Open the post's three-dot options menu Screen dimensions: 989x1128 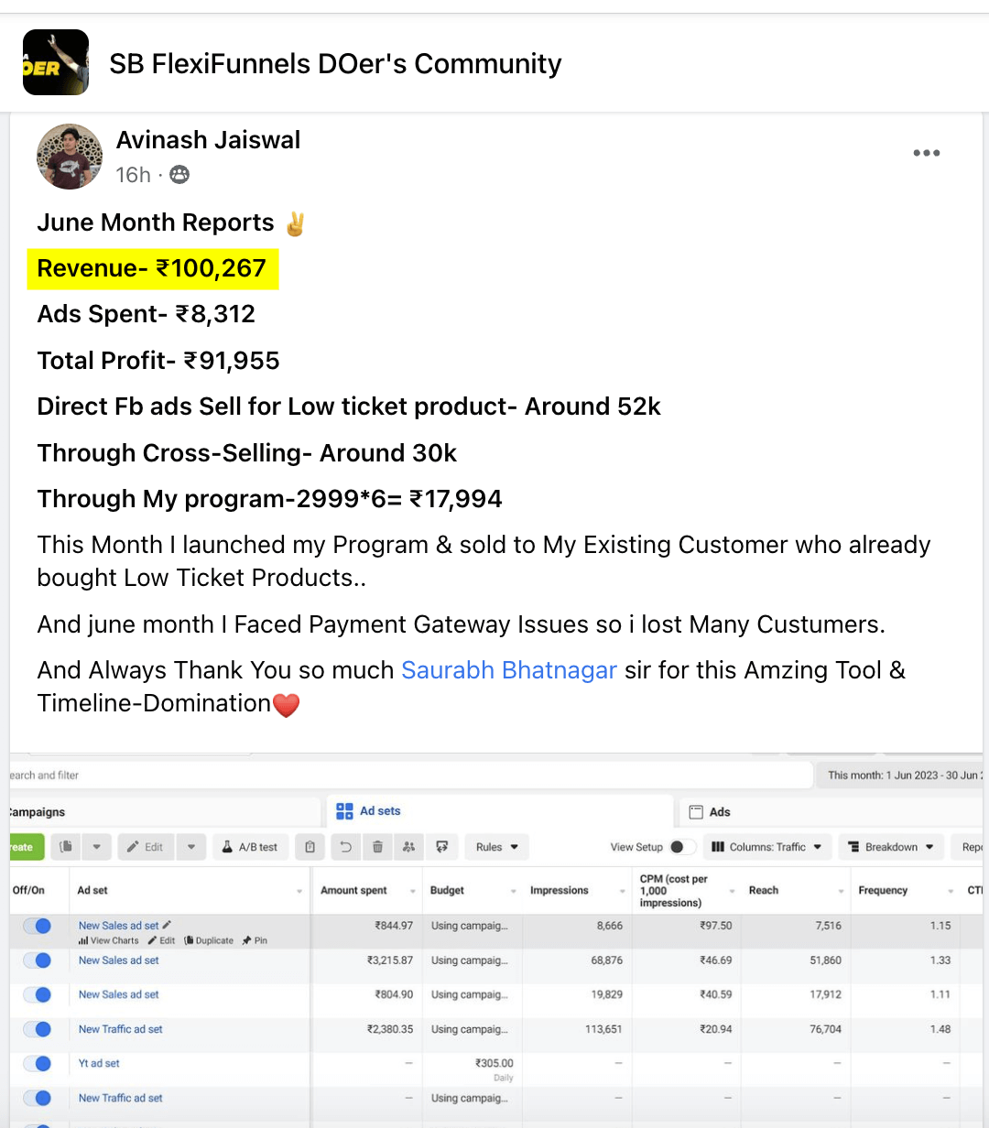[926, 153]
